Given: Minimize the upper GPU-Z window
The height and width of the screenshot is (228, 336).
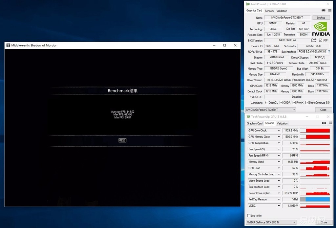Looking at the screenshot, I should tap(307, 4).
